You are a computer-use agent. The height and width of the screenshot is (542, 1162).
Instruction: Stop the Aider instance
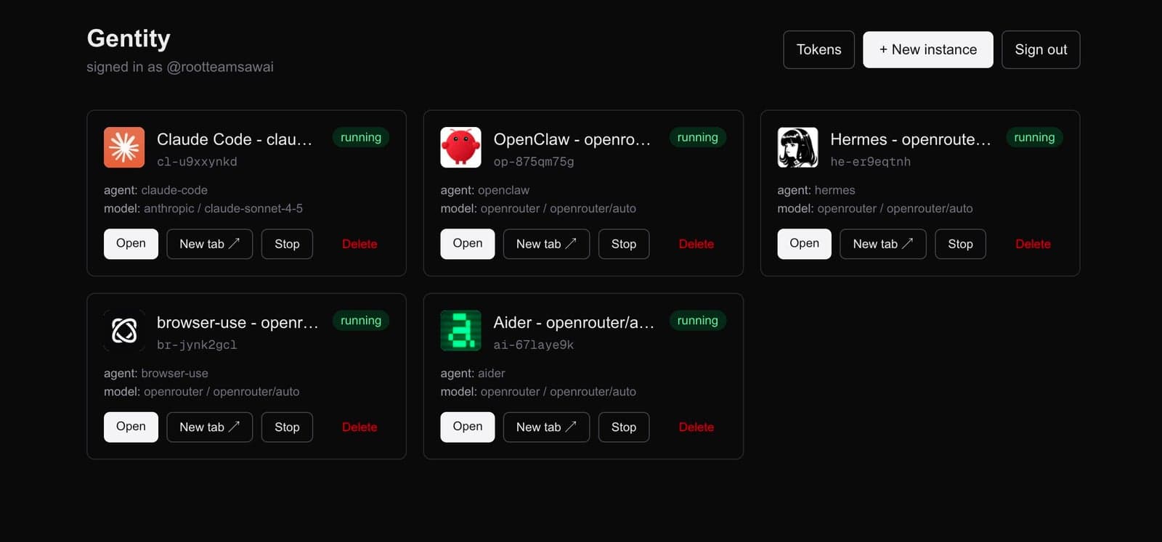pos(624,427)
